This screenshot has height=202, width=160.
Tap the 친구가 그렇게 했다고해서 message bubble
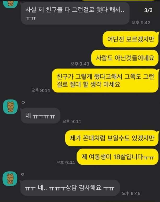point(105,81)
